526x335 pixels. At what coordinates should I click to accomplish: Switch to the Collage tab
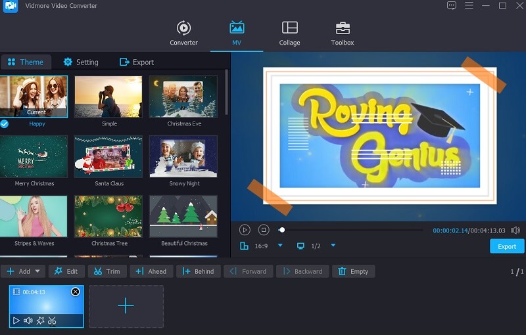pos(289,33)
